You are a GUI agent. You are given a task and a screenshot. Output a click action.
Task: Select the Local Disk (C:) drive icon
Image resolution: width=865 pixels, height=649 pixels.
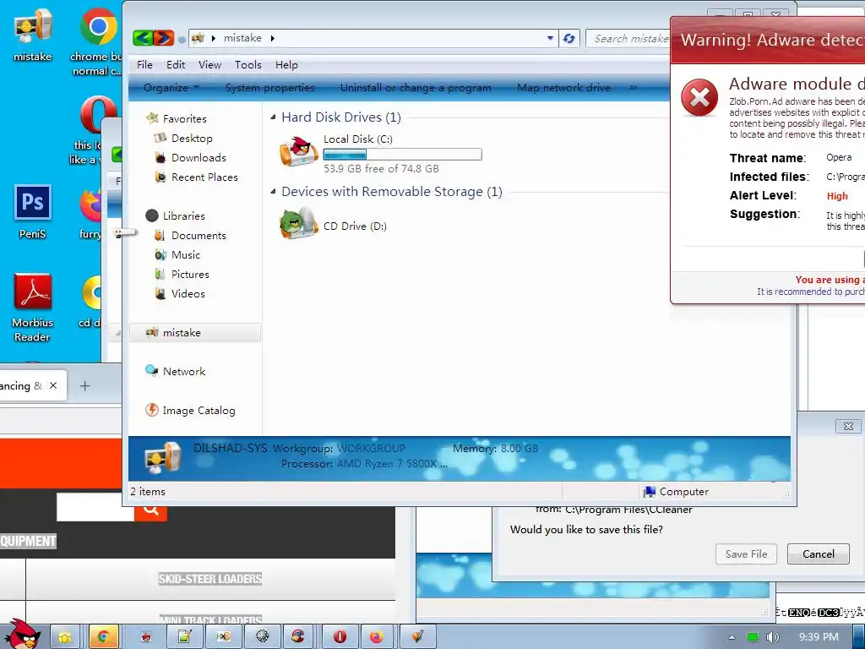[x=299, y=152]
